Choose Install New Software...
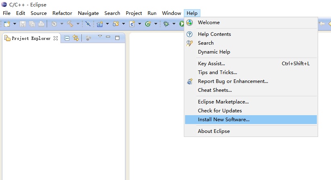Screen dimensions: 331x180 (x=251, y=120)
